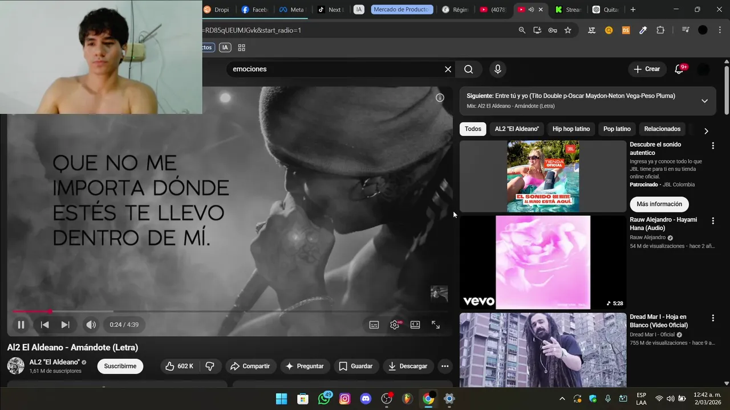
Task: Open the JBL ad thumbnail
Action: pos(543,176)
